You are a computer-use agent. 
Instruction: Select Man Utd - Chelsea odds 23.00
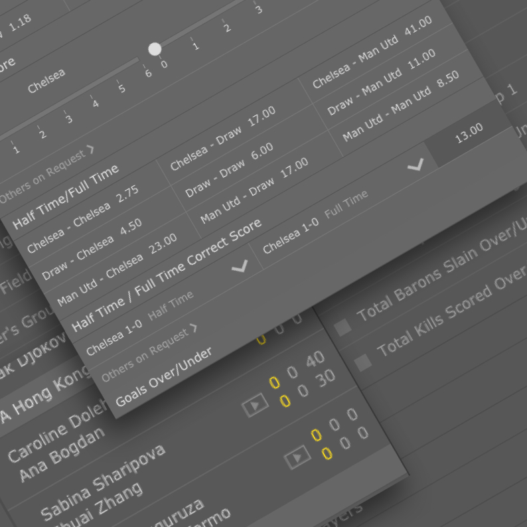(117, 270)
